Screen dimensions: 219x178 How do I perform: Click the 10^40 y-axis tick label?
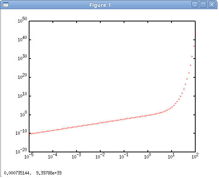click(x=22, y=39)
